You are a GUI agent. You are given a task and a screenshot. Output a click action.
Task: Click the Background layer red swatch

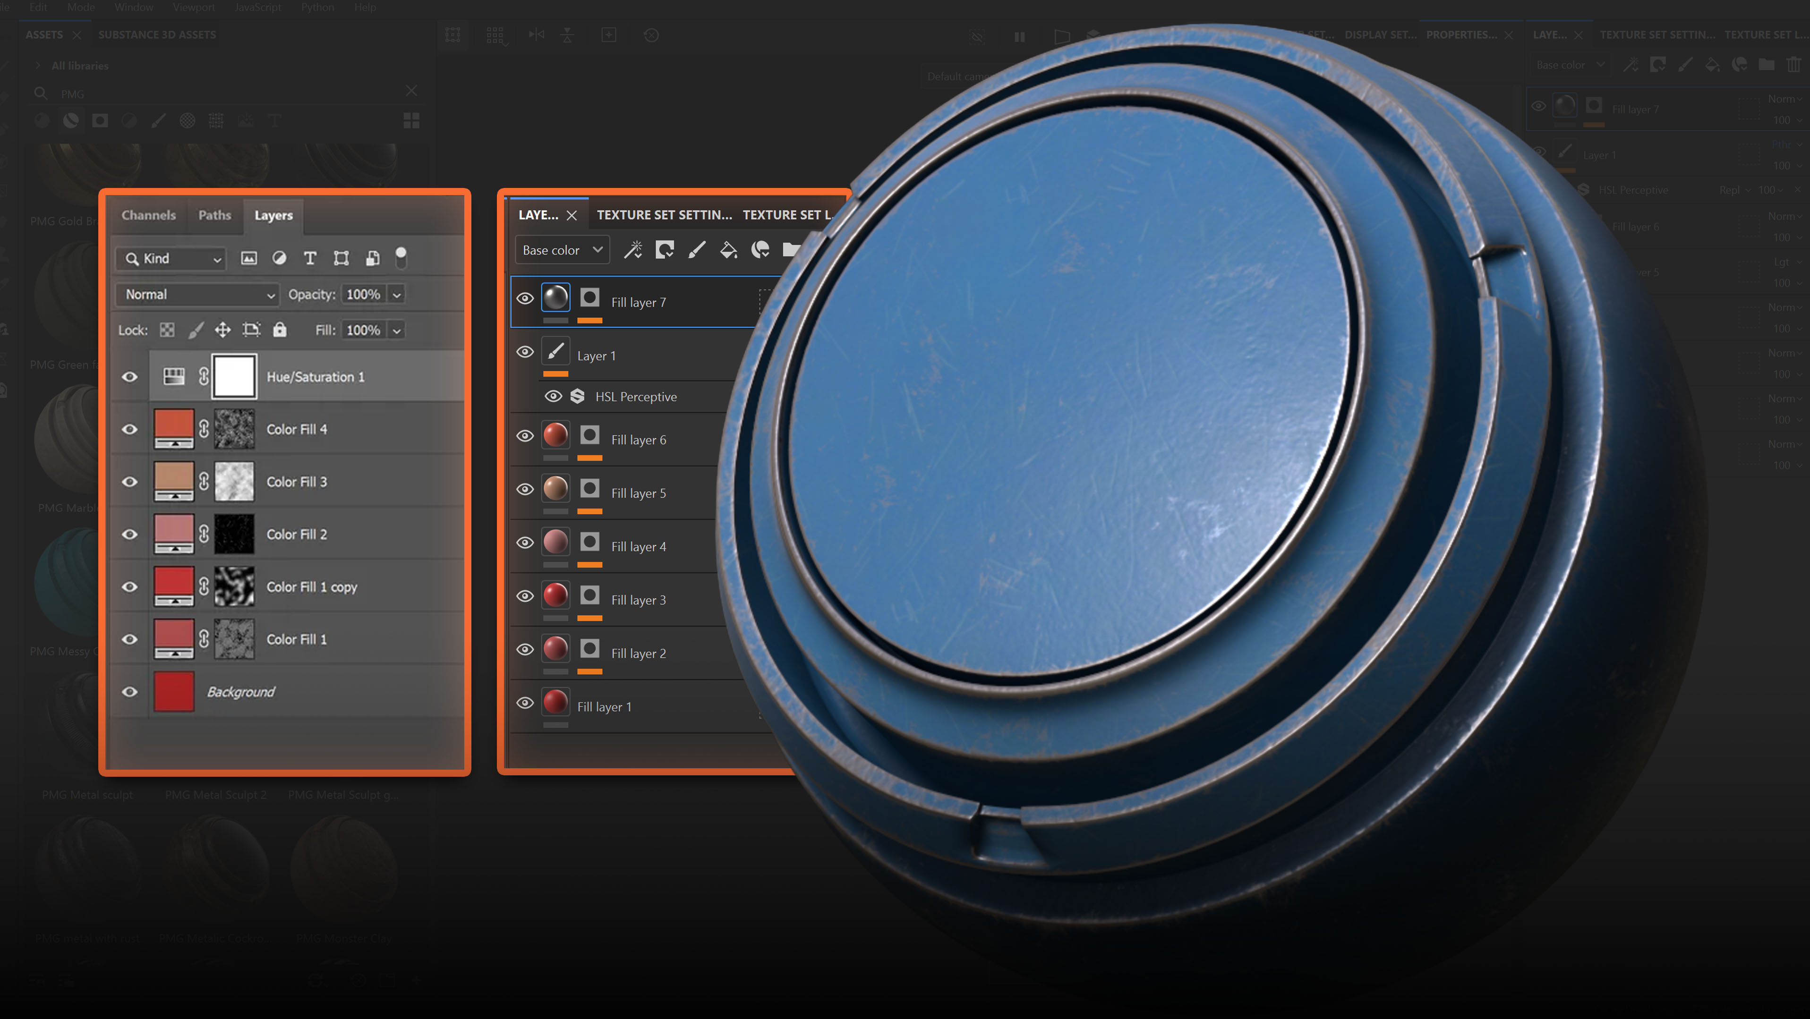(x=173, y=692)
